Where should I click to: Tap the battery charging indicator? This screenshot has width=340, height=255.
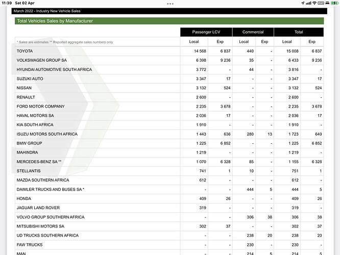coord(334,3)
